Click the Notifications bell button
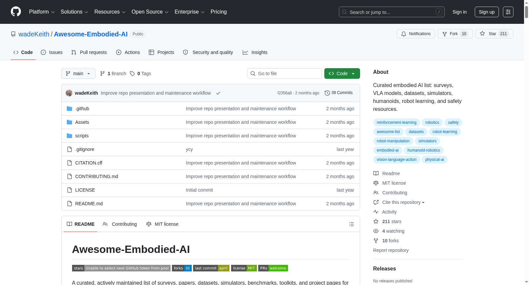Screen dimensions: 529x285 click(x=416, y=34)
